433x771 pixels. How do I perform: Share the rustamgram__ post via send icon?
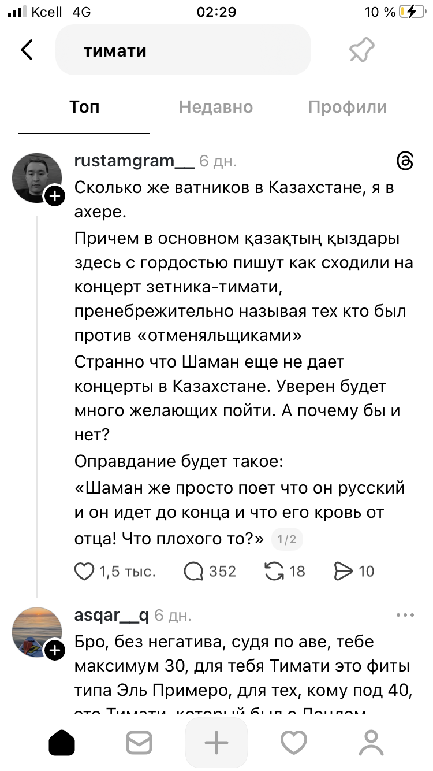pyautogui.click(x=343, y=572)
